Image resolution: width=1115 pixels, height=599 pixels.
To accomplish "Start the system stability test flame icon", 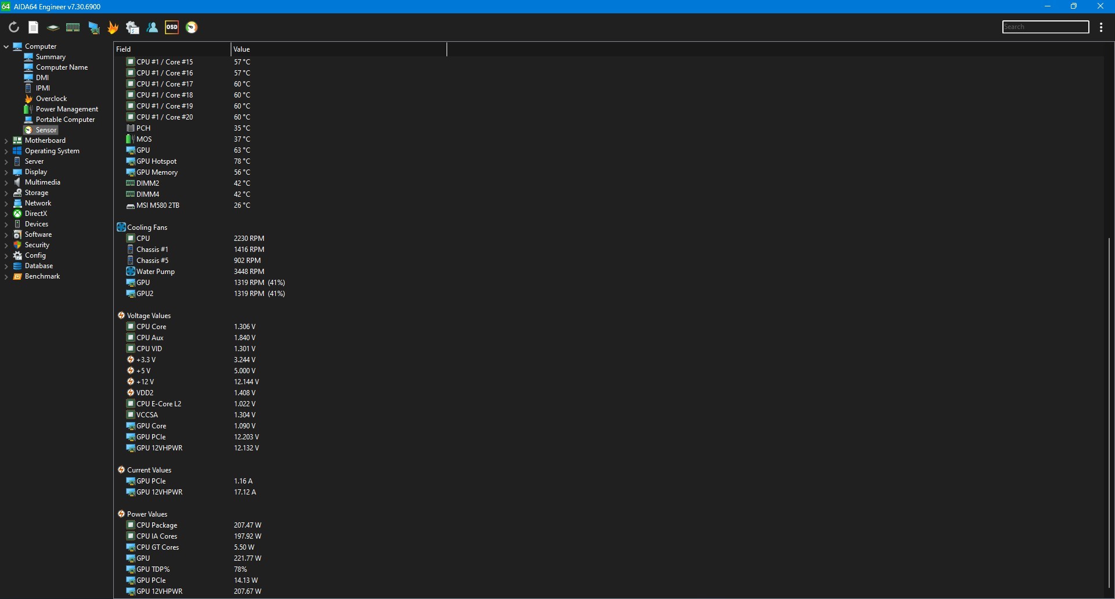I will [x=113, y=27].
